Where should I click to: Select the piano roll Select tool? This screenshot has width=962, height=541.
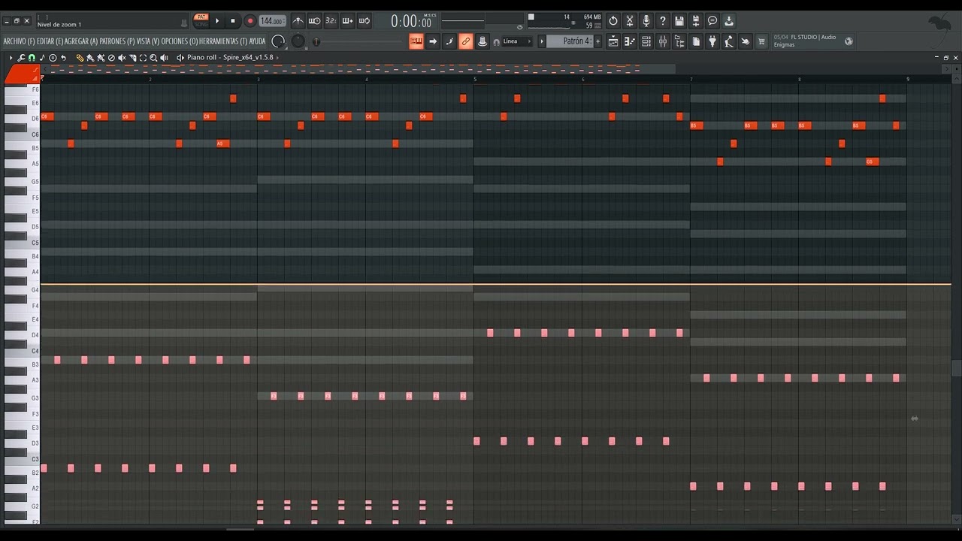click(143, 58)
